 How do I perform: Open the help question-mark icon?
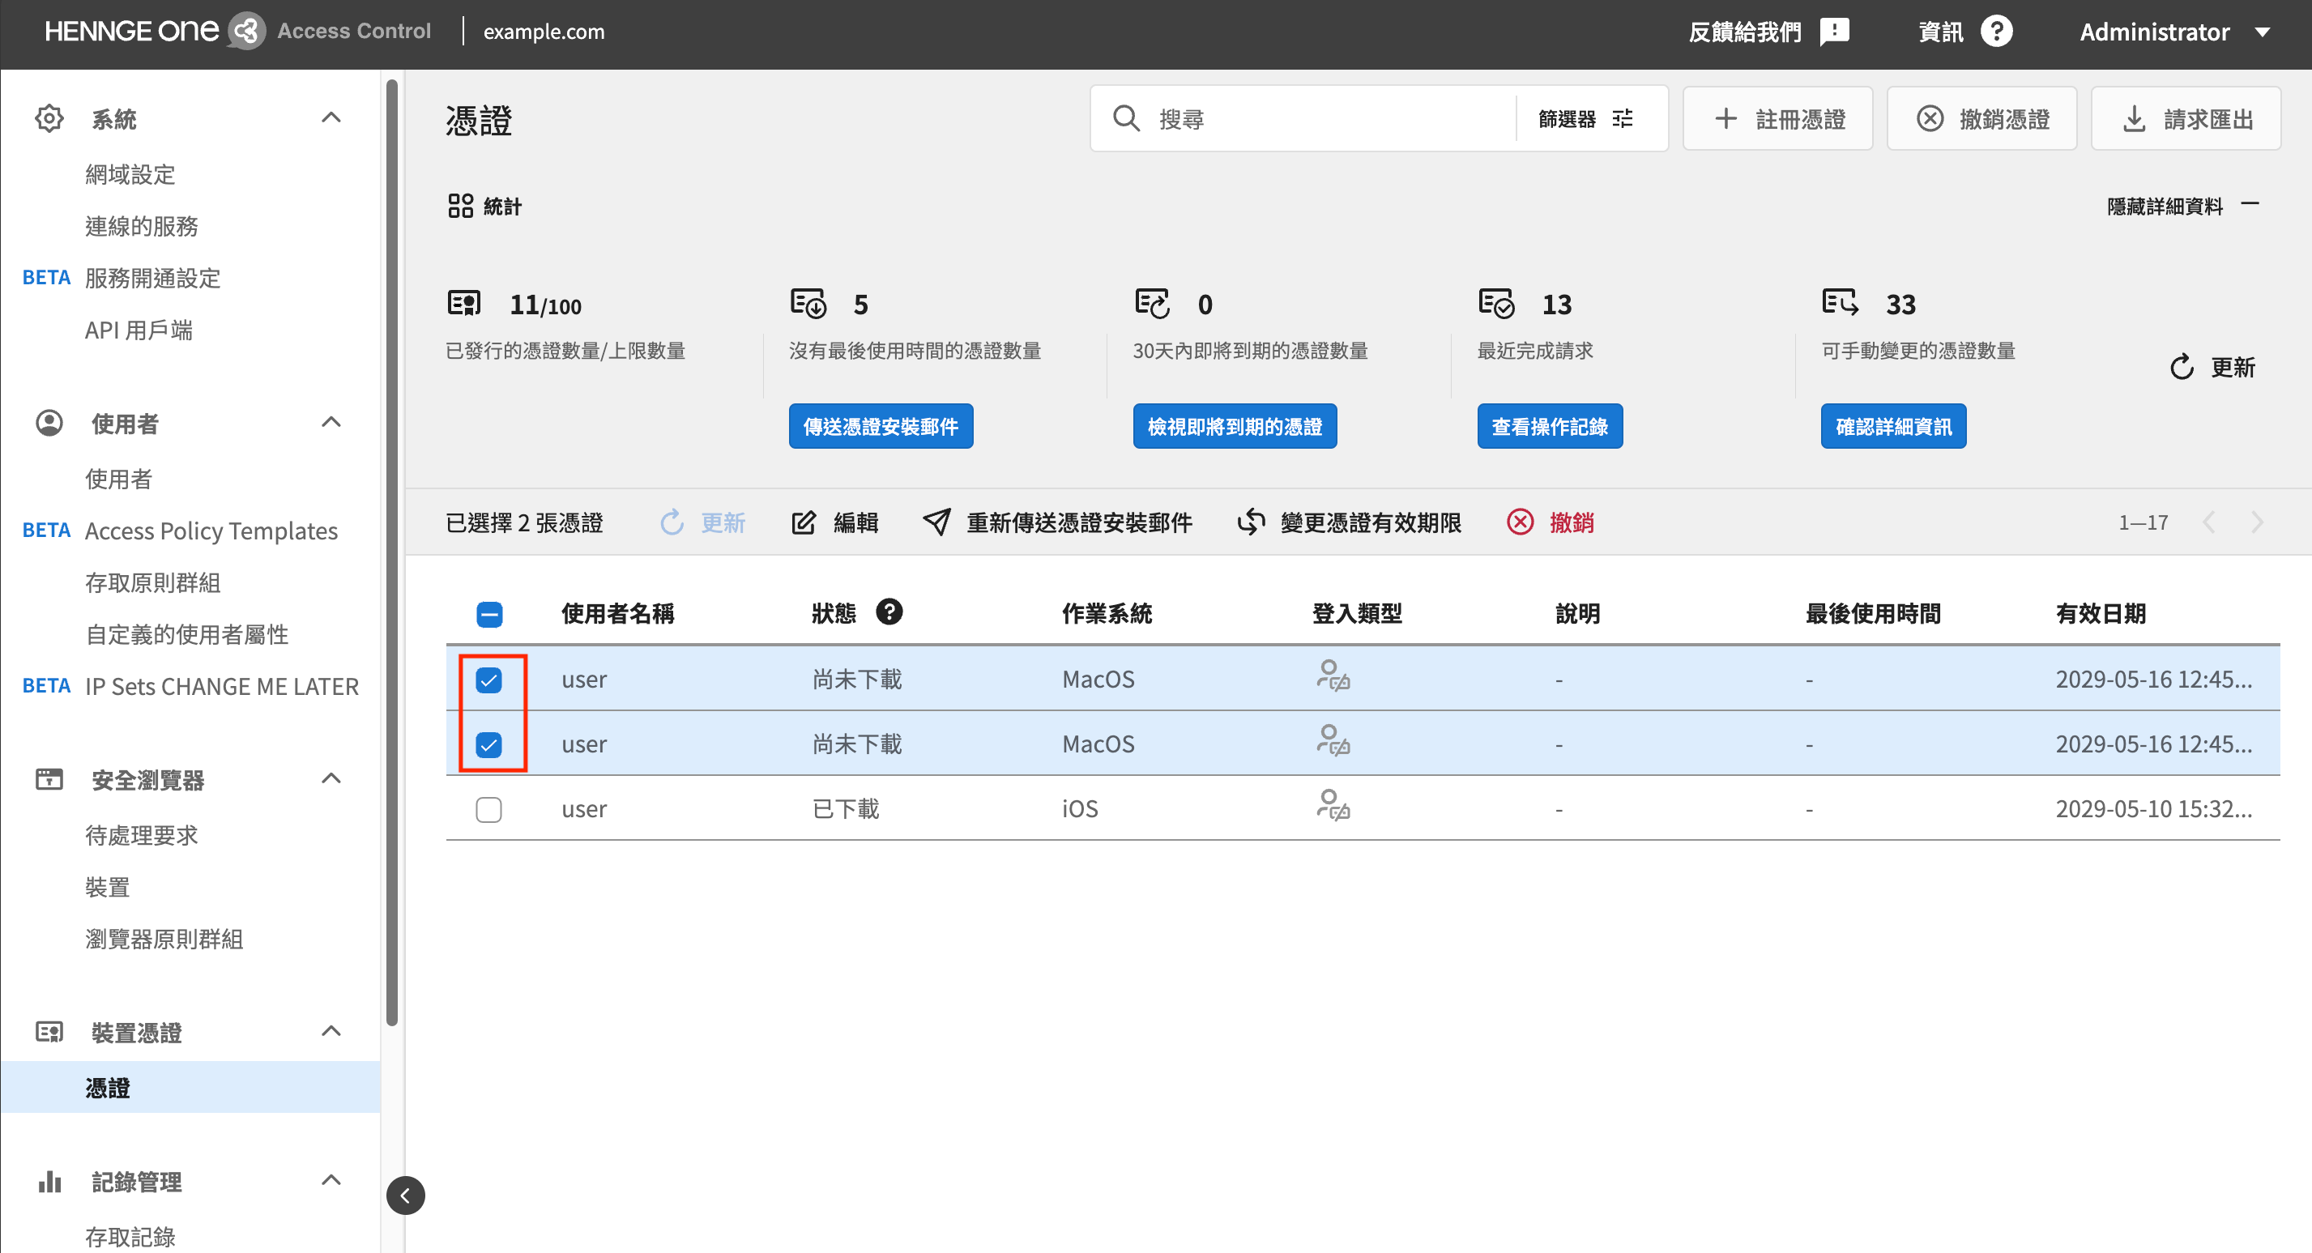pos(1996,32)
